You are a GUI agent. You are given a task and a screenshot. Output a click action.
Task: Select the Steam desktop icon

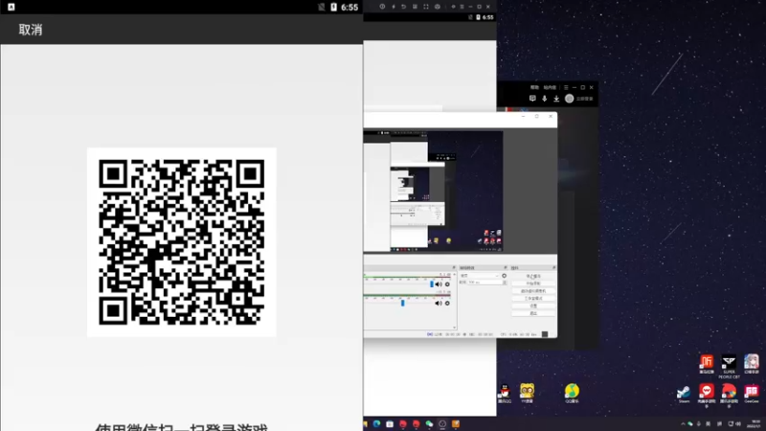[x=684, y=394]
